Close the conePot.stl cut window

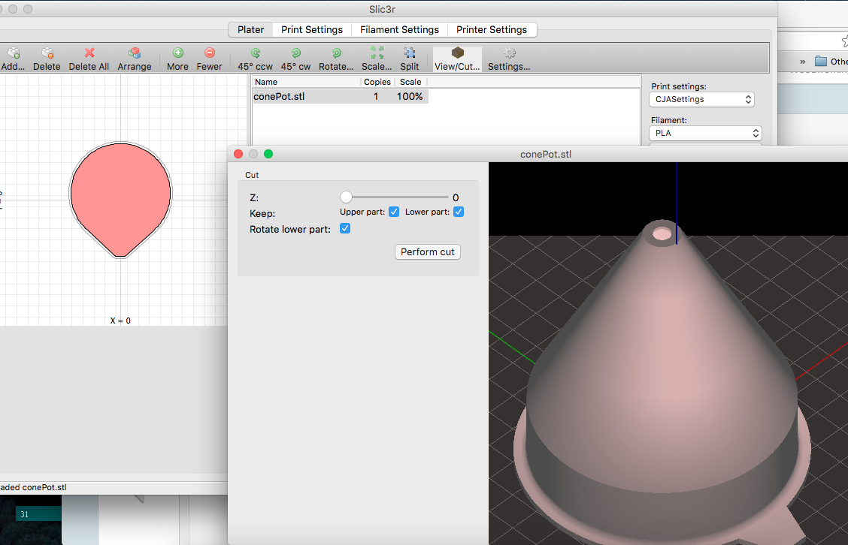[238, 154]
